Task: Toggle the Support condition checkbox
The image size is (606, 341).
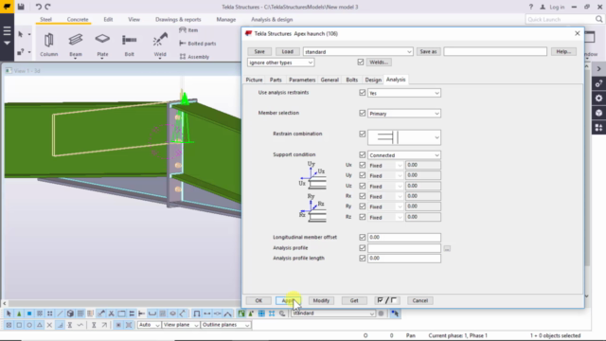Action: click(362, 154)
